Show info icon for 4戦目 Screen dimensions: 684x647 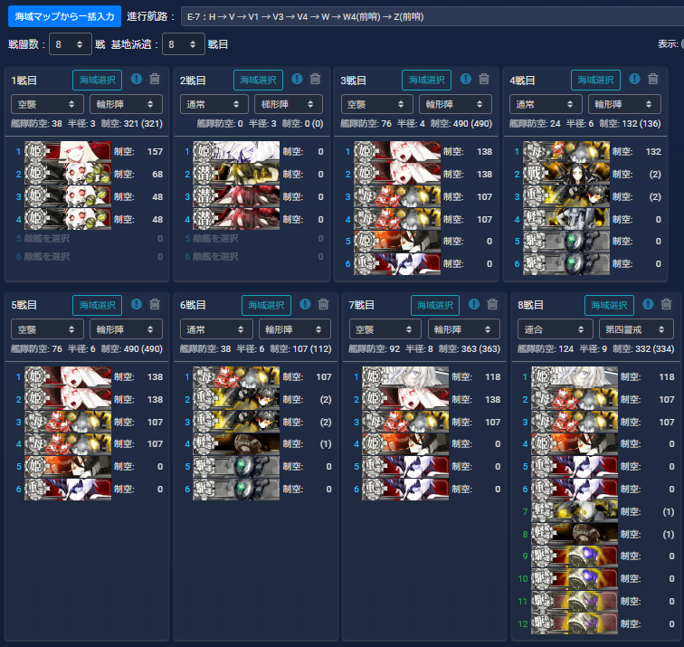(x=635, y=79)
